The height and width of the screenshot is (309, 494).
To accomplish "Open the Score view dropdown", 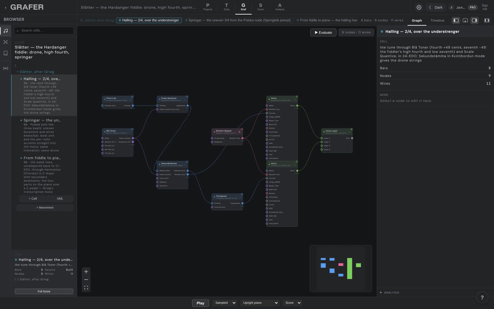I will pyautogui.click(x=293, y=303).
